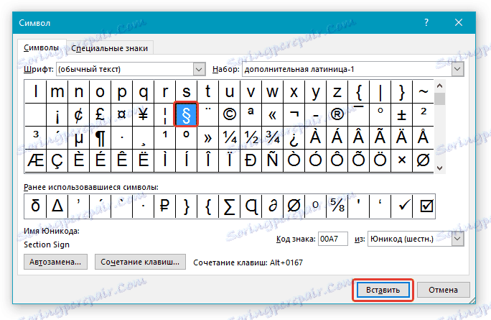
Task: Choose recently used delta Δ symbol
Action: [57, 206]
